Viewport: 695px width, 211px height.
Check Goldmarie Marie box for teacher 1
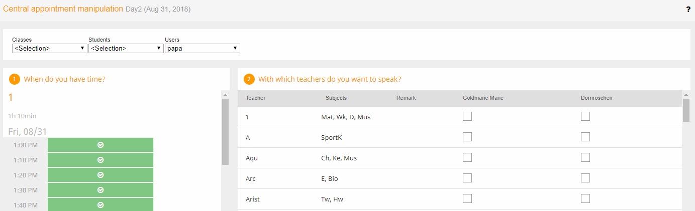467,116
